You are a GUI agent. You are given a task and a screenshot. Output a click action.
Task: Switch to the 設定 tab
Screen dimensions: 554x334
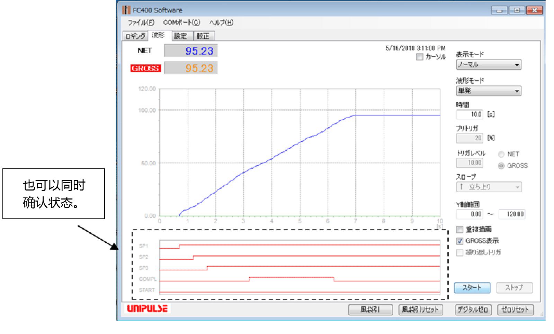pos(180,36)
